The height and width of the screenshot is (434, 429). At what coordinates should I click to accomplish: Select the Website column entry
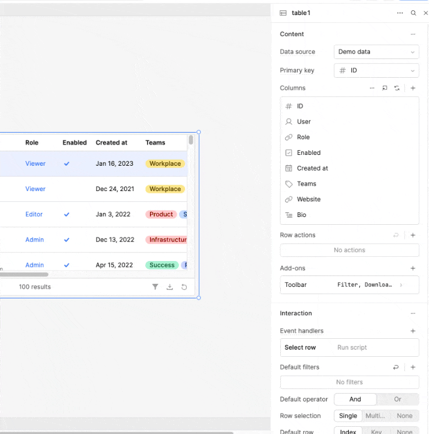pos(349,200)
